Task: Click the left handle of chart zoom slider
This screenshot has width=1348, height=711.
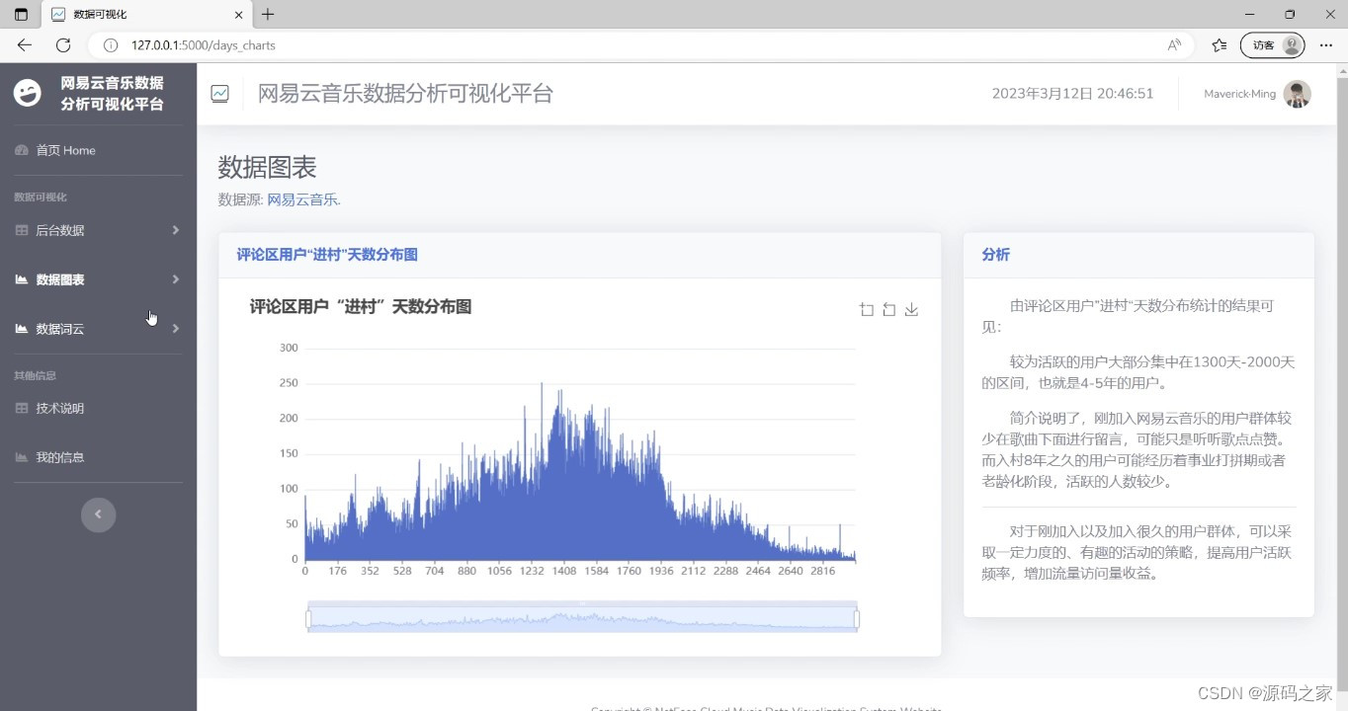Action: click(x=308, y=619)
